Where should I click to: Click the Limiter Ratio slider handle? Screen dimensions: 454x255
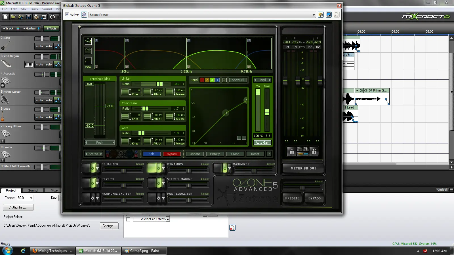click(159, 84)
